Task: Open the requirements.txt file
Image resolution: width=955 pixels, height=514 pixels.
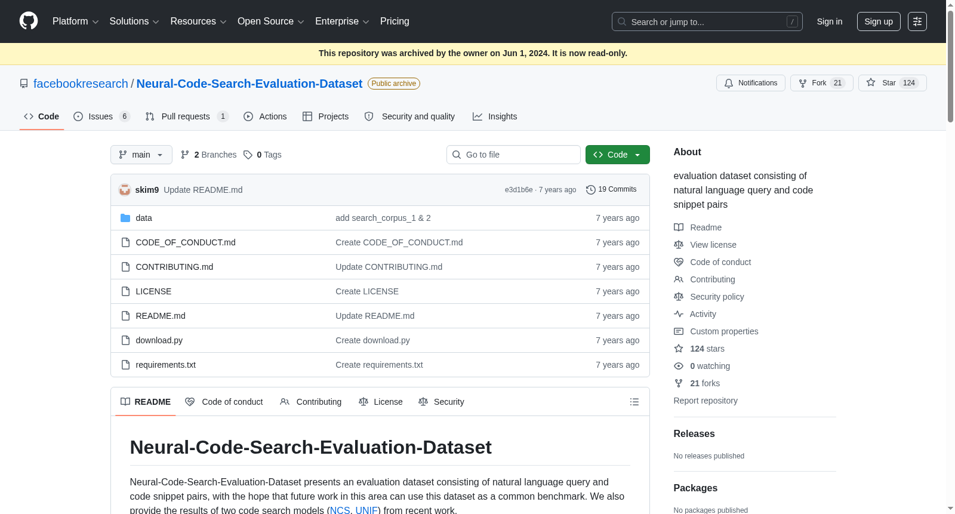Action: pyautogui.click(x=166, y=365)
